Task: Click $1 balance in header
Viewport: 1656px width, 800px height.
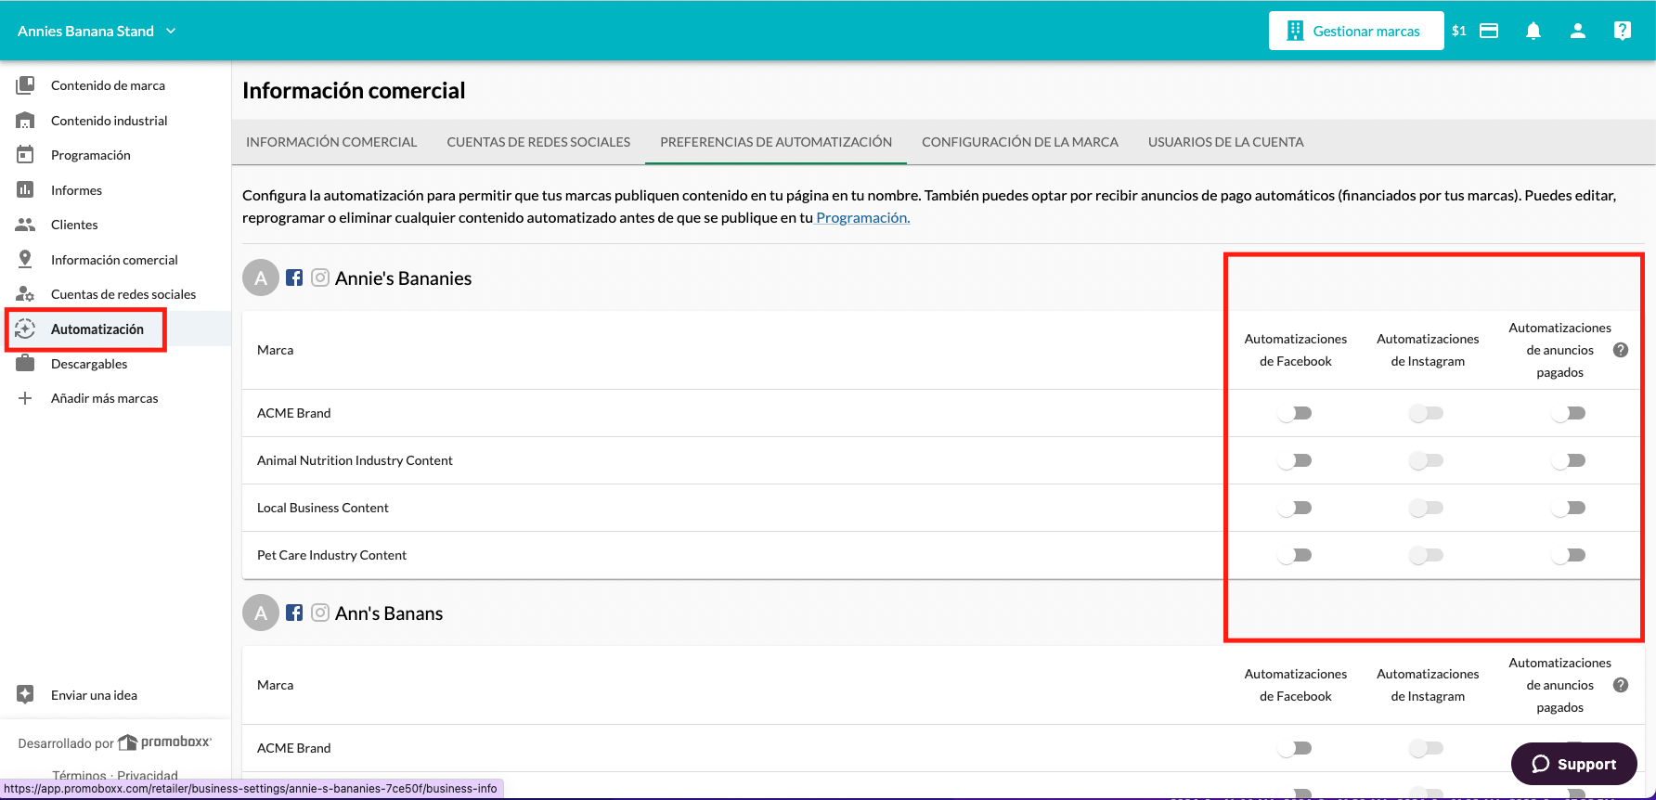Action: pyautogui.click(x=1459, y=31)
